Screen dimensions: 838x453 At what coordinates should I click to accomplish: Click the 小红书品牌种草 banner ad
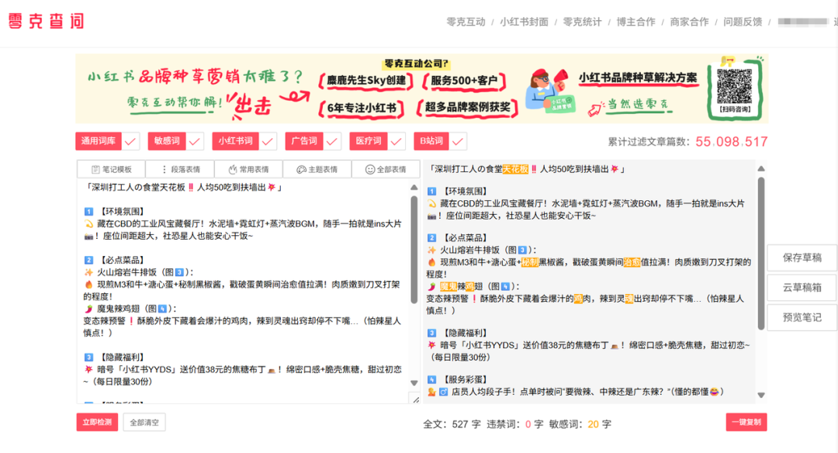(x=421, y=88)
